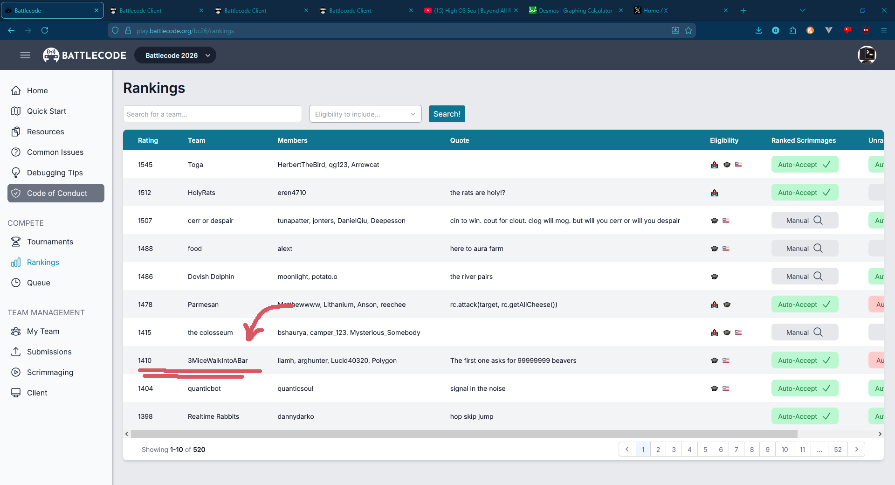Toggle Auto-Accept for Toga ranked scrimmages
895x485 pixels.
(804, 165)
